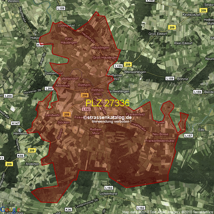
Task: Select the yellow PLZ 27336 label
Action: (x=107, y=103)
